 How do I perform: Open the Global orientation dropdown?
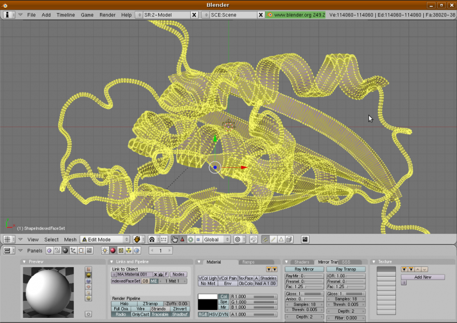[216, 240]
